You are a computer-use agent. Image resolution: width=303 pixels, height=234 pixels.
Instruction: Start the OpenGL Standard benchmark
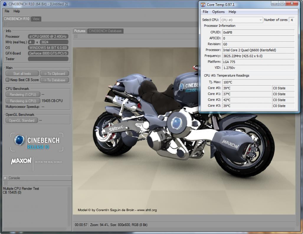22,120
